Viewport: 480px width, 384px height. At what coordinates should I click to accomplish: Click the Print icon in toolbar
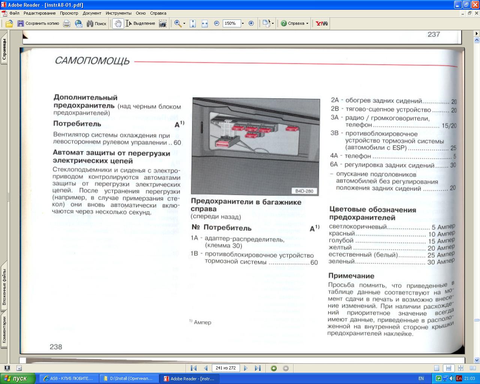(67, 24)
